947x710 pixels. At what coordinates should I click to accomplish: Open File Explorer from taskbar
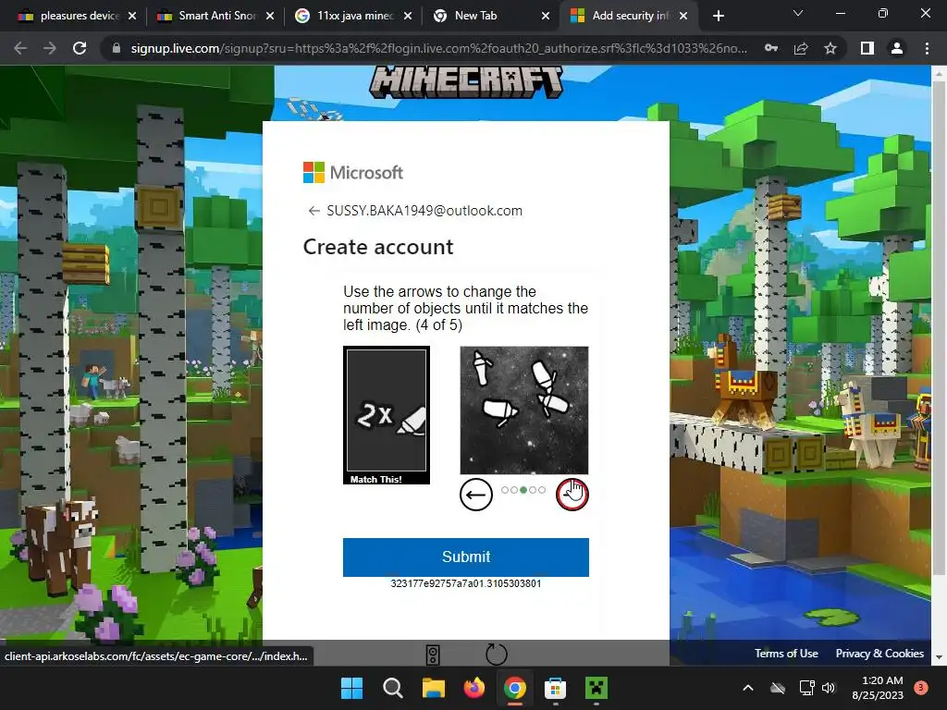point(433,688)
